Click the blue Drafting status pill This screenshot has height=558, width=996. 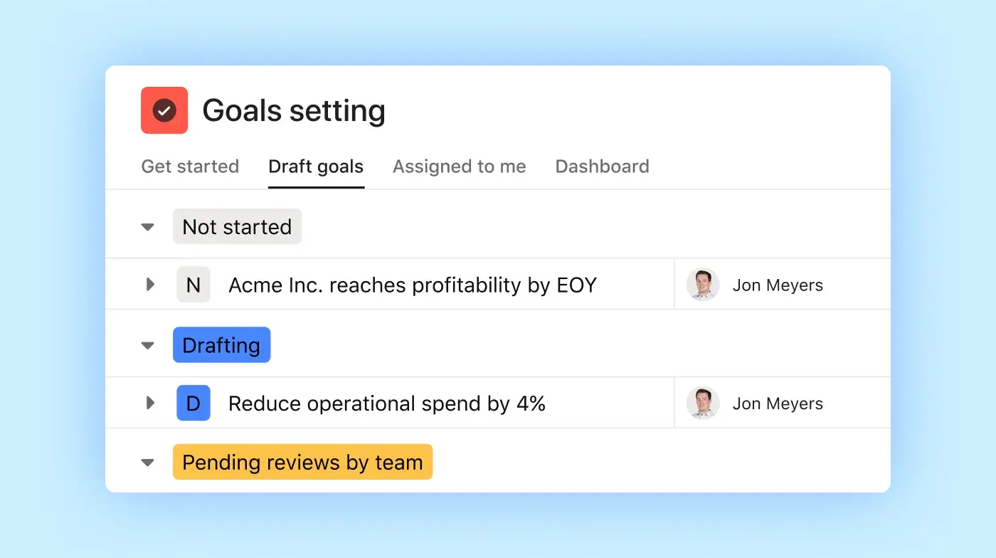point(221,344)
